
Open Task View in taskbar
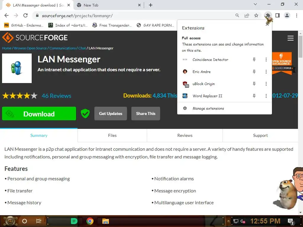click(39, 221)
